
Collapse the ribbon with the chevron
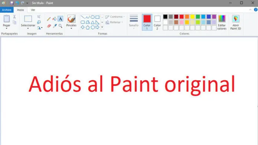coord(250,10)
